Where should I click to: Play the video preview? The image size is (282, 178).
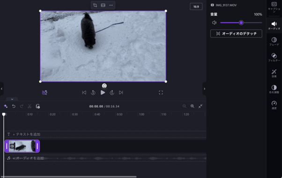point(103,92)
